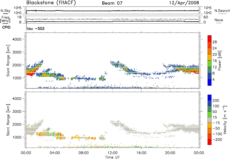Click the -200 value on velocity scale

(217, 139)
